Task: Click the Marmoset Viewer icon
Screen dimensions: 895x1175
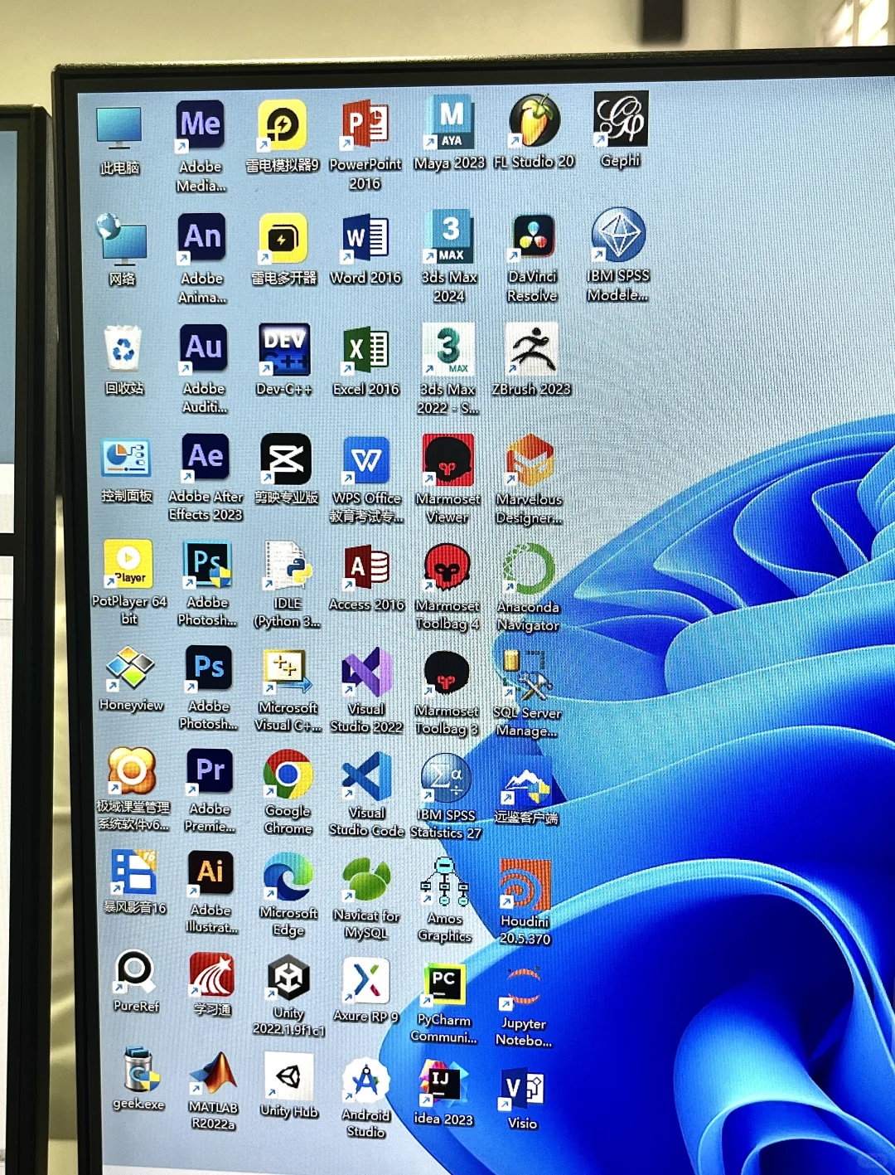Action: tap(448, 460)
